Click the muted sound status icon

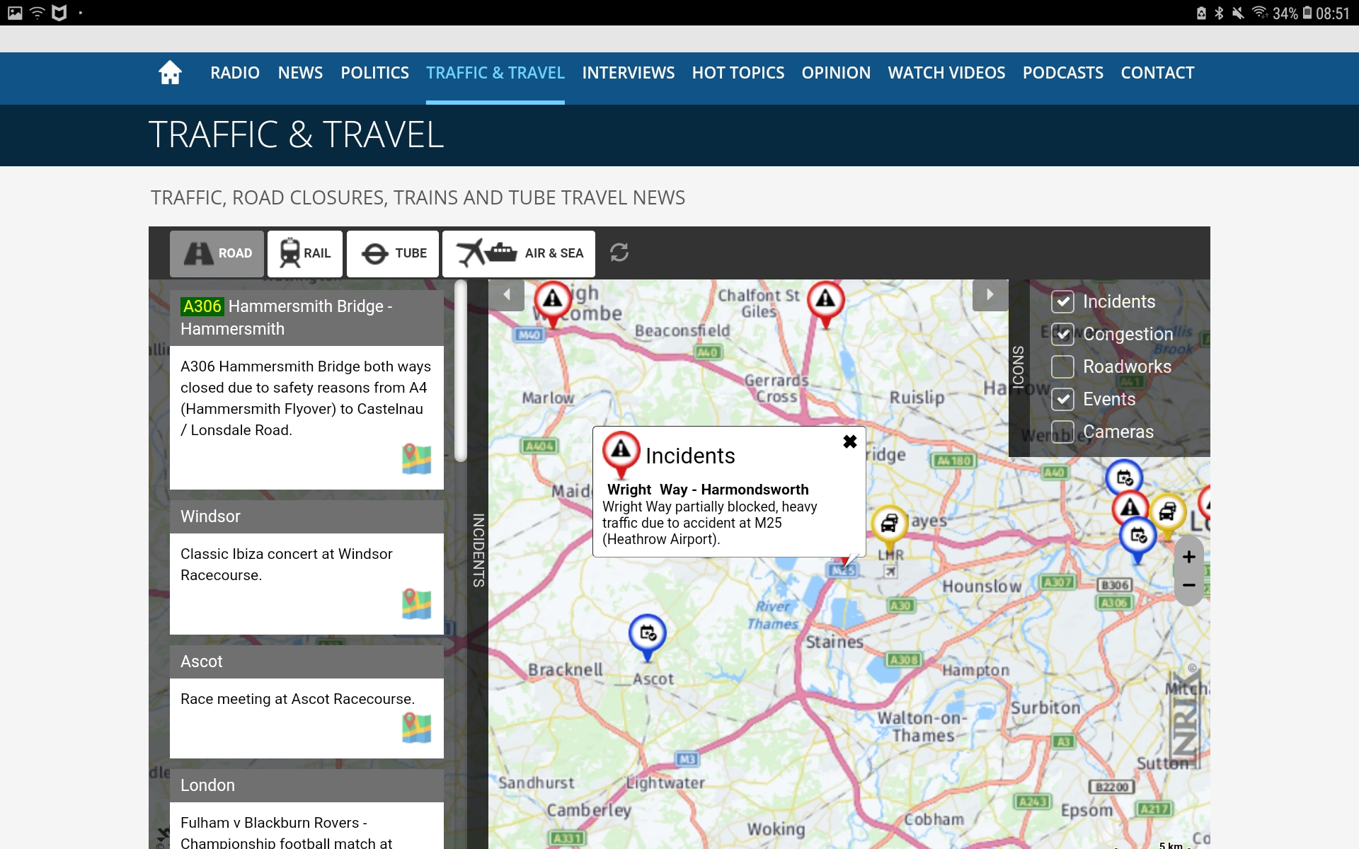[1238, 13]
